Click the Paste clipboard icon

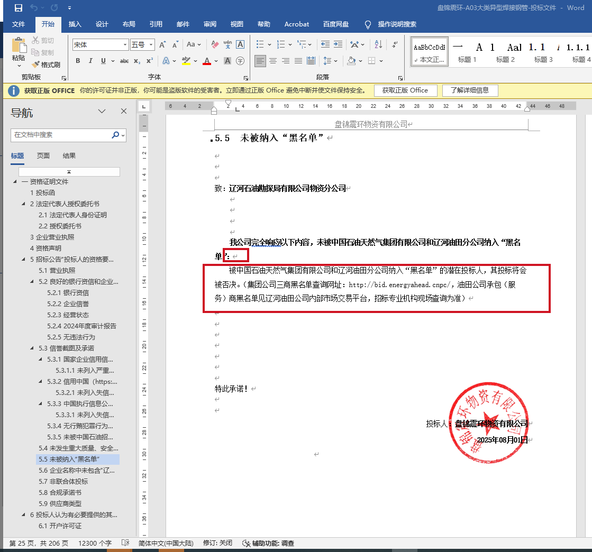click(19, 45)
